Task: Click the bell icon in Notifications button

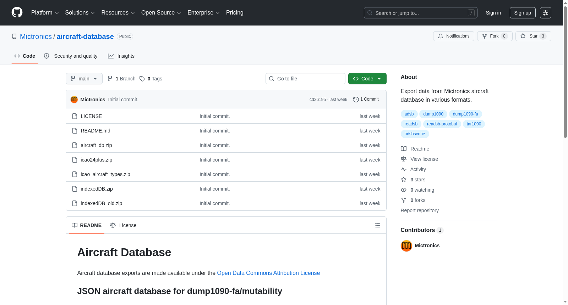Action: tap(441, 36)
